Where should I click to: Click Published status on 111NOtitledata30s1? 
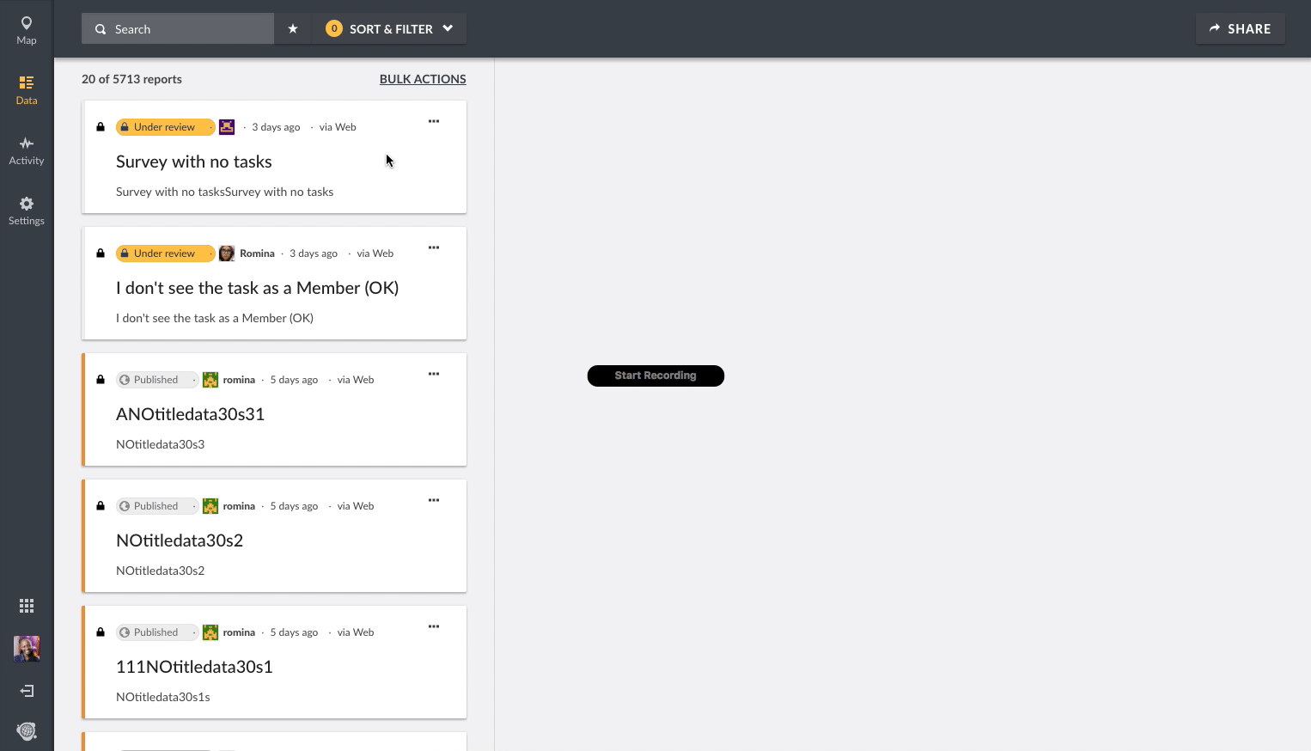(x=156, y=632)
